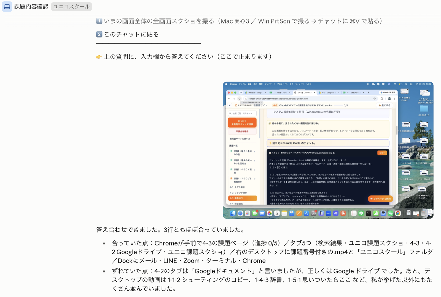The width and height of the screenshot is (441, 297).
Task: Click the bullet starting with 合っていた点
Action: tap(272, 252)
